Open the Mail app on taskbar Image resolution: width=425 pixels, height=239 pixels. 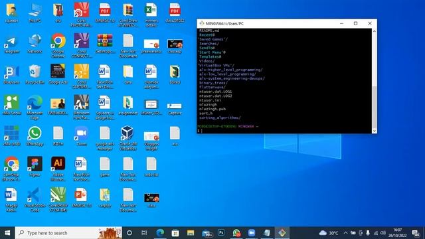click(207, 233)
